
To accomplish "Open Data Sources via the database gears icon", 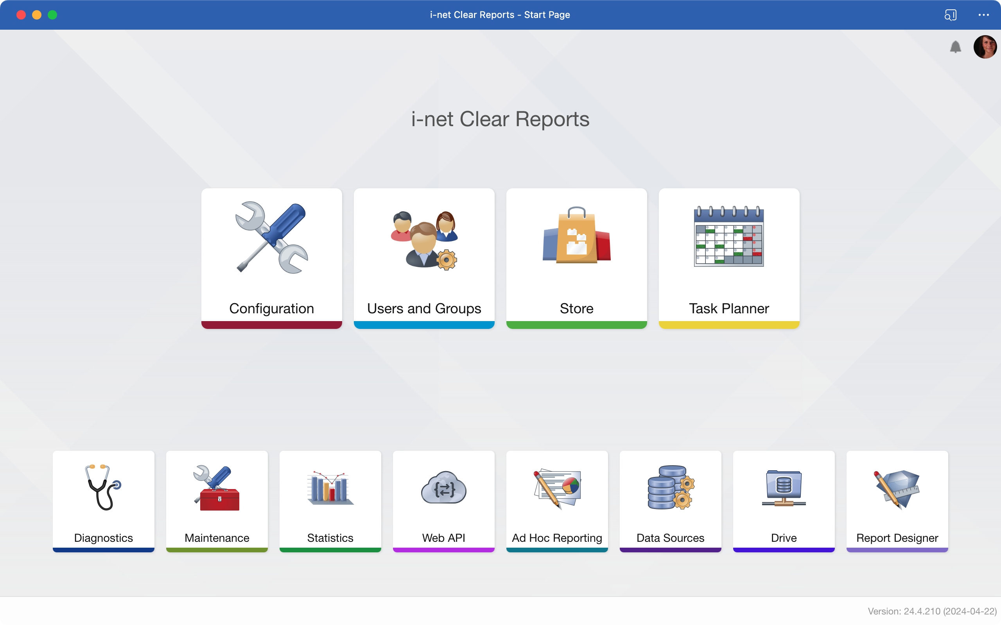I will [x=671, y=488].
